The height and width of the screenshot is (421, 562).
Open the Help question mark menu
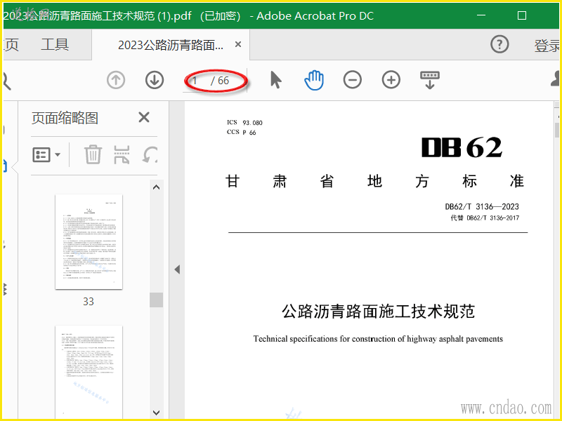(499, 44)
